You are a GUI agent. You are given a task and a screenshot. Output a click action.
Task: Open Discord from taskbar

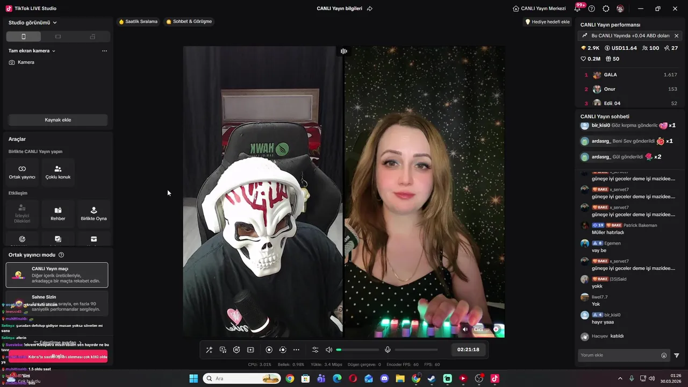384,379
